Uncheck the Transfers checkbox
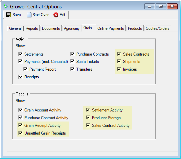181x159 pixels. coord(72,69)
